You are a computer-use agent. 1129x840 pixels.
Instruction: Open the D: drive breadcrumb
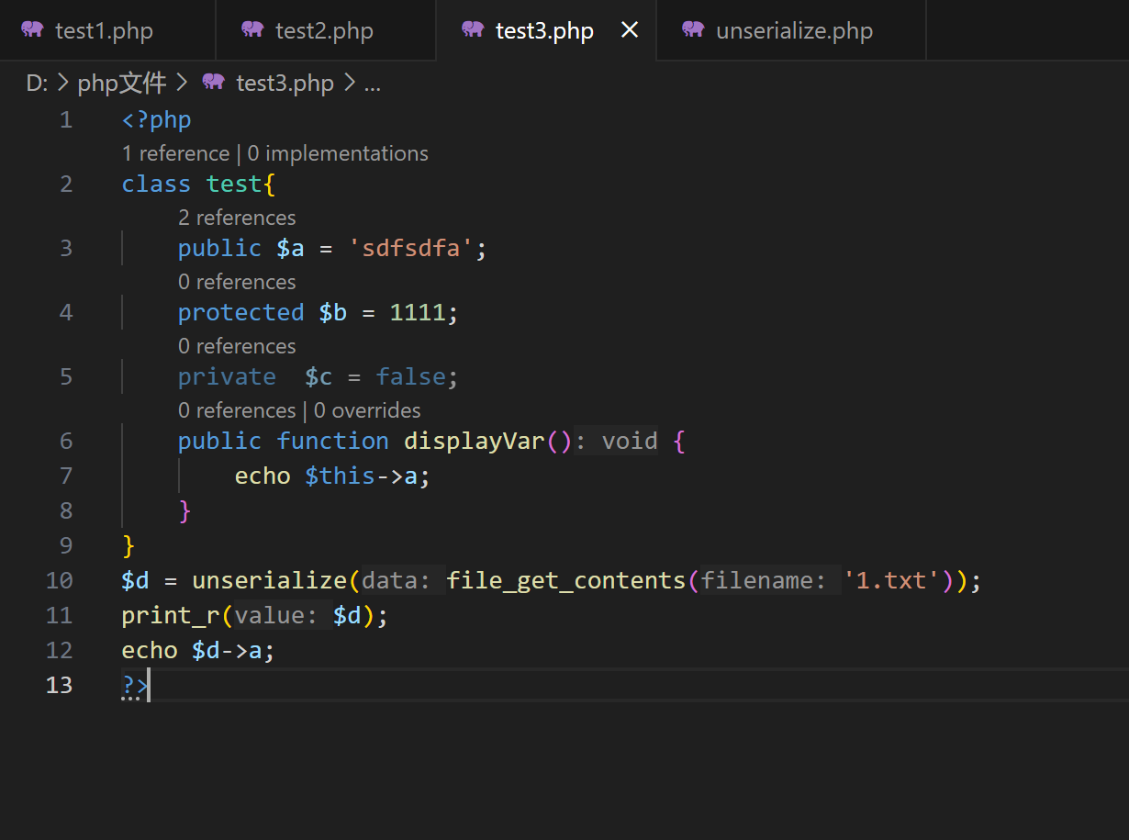point(37,84)
